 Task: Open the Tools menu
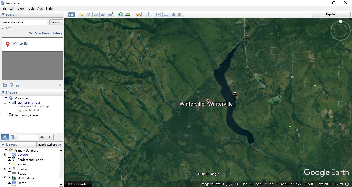pos(31,8)
